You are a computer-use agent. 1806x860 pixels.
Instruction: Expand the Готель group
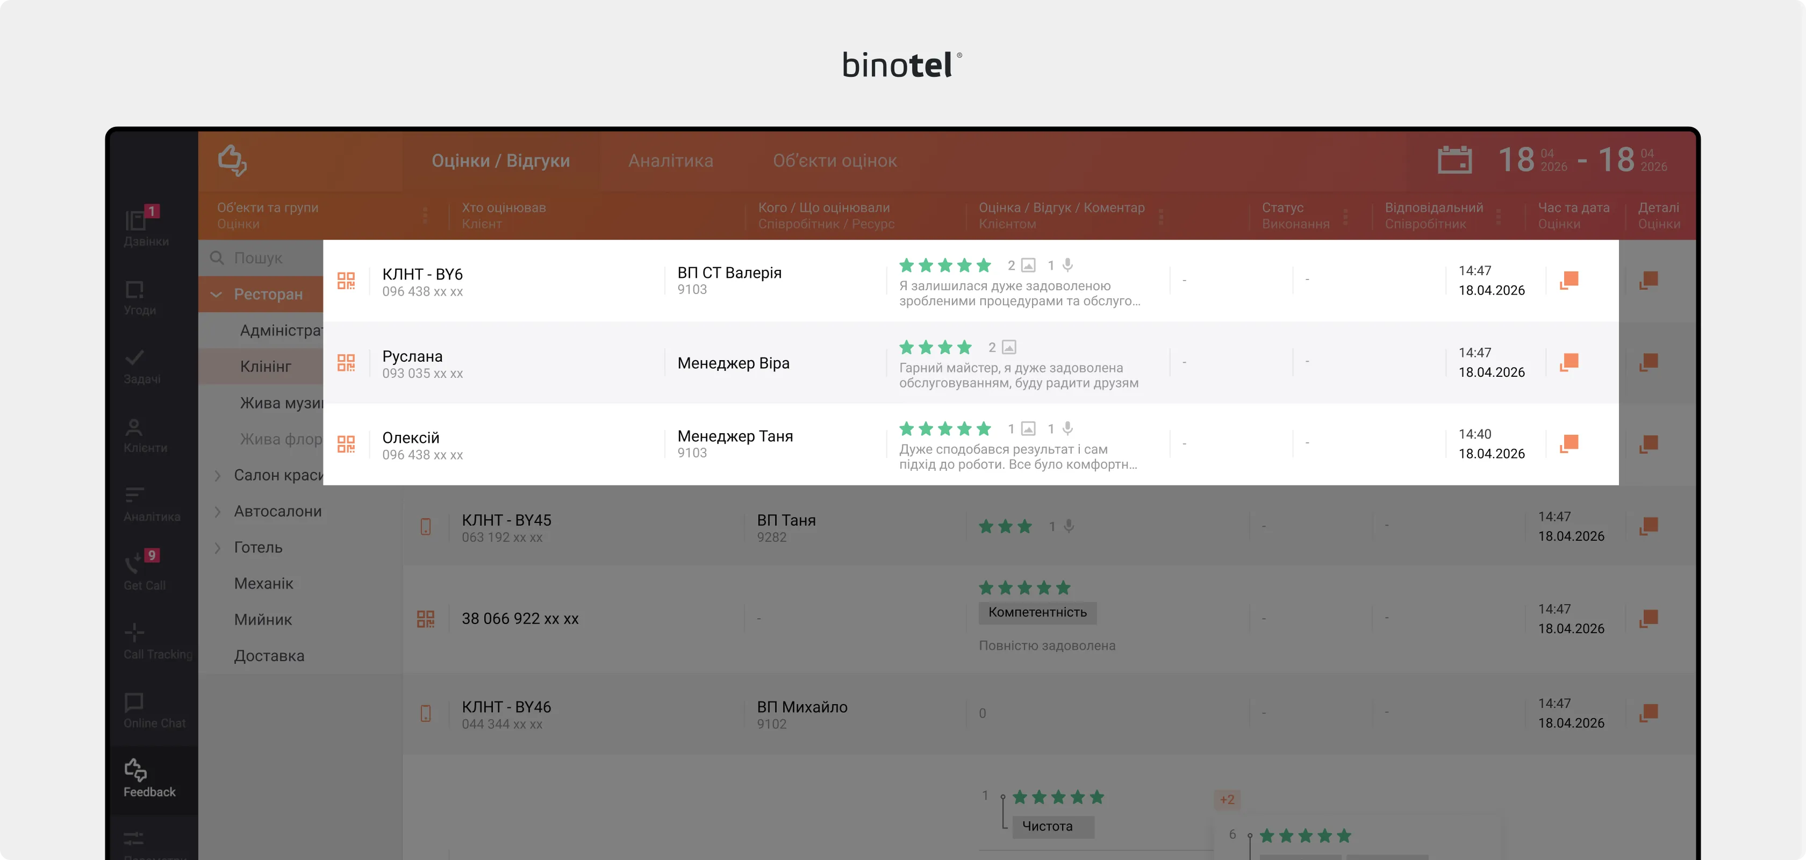[x=217, y=547]
